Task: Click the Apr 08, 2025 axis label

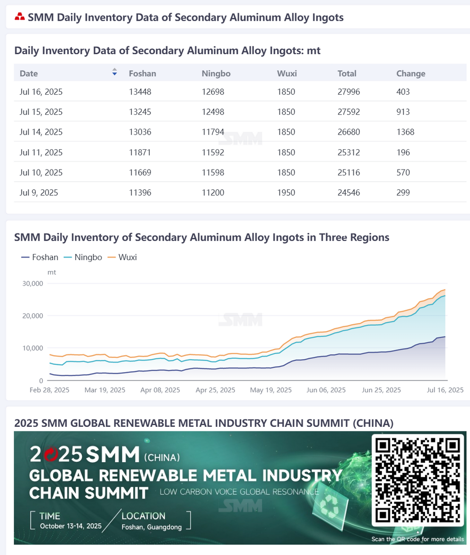Action: (160, 390)
